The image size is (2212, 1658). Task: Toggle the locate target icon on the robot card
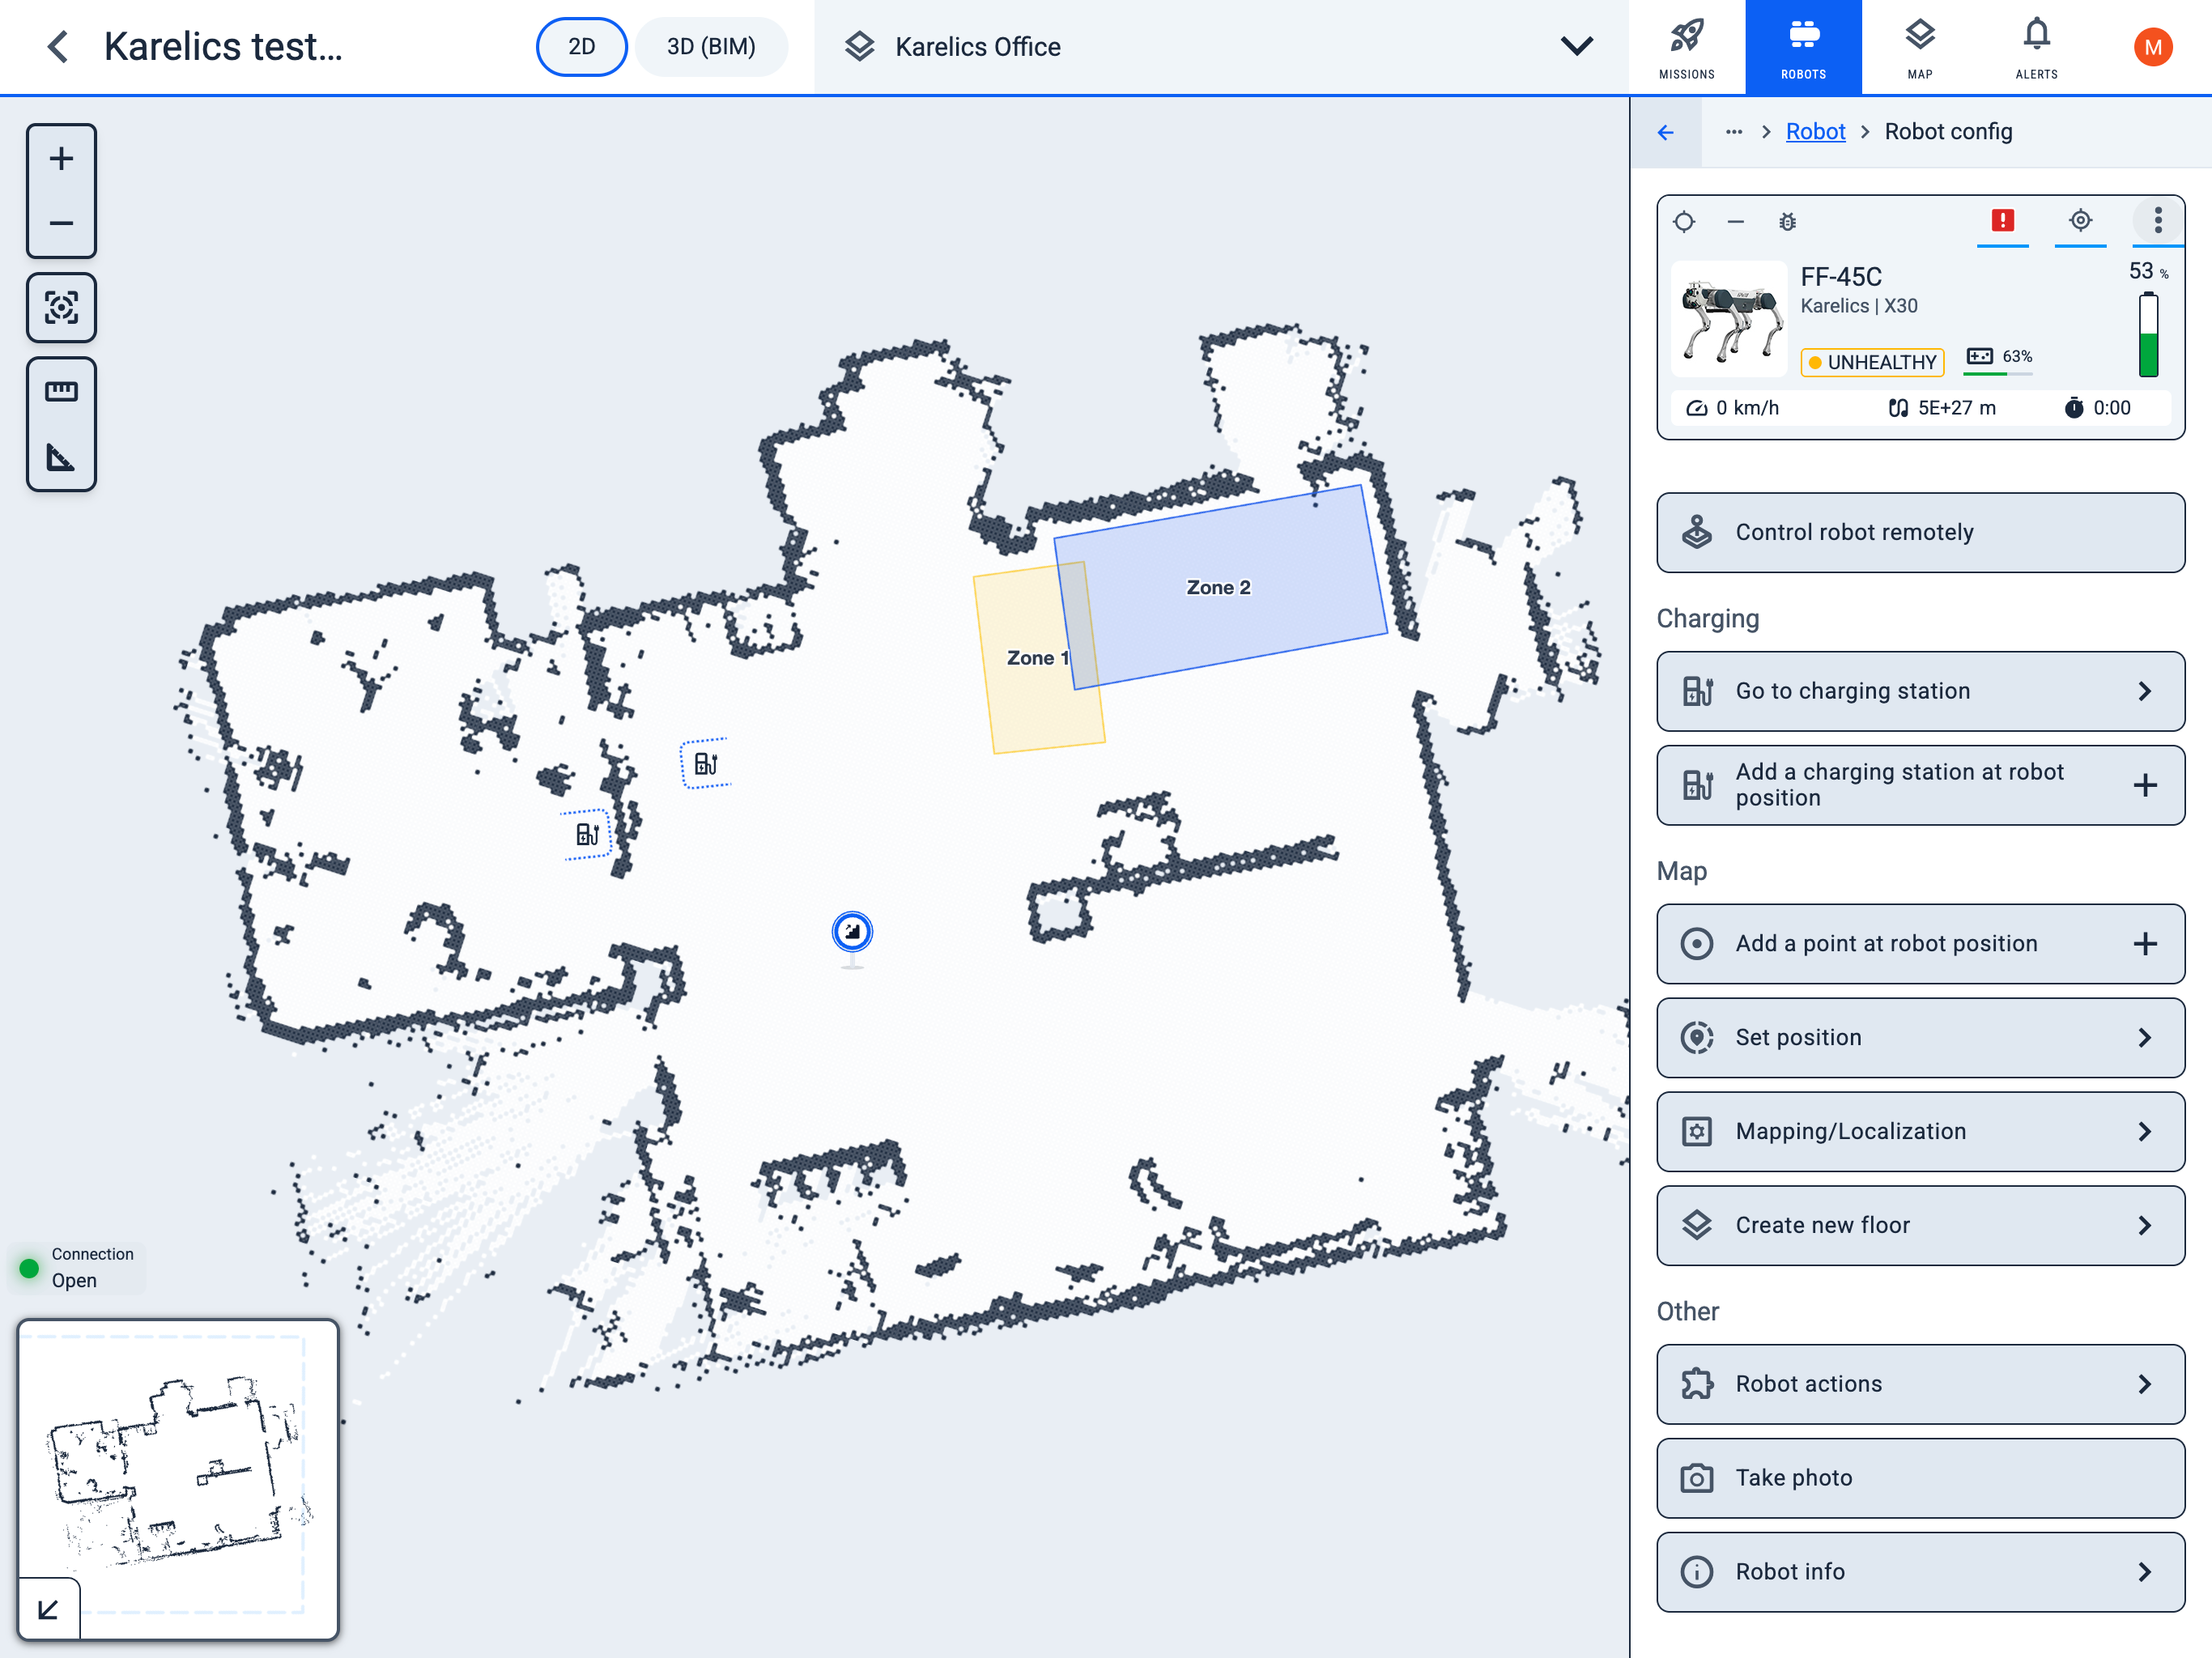[2080, 220]
